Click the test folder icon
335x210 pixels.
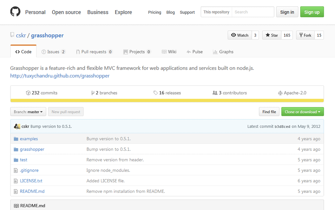pos(16,160)
